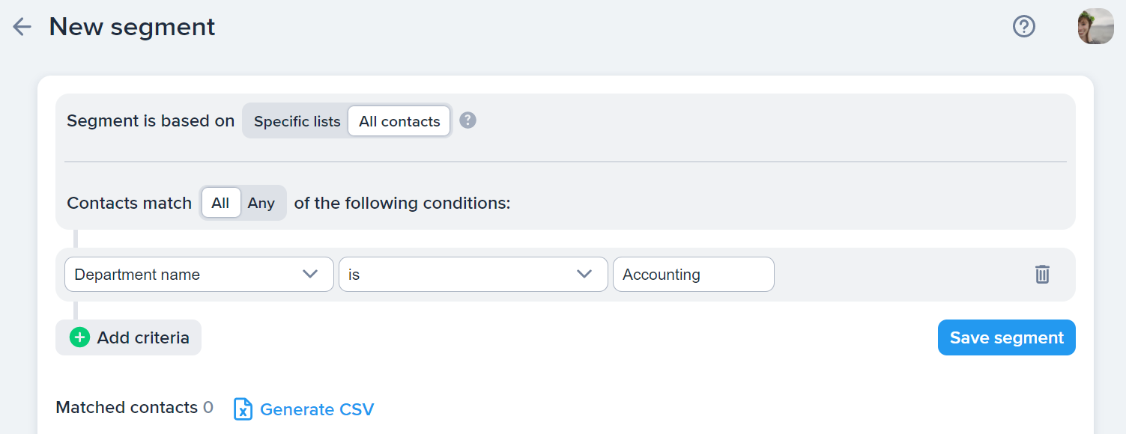Viewport: 1126px width, 434px height.
Task: Select the All contacts option
Action: [399, 121]
